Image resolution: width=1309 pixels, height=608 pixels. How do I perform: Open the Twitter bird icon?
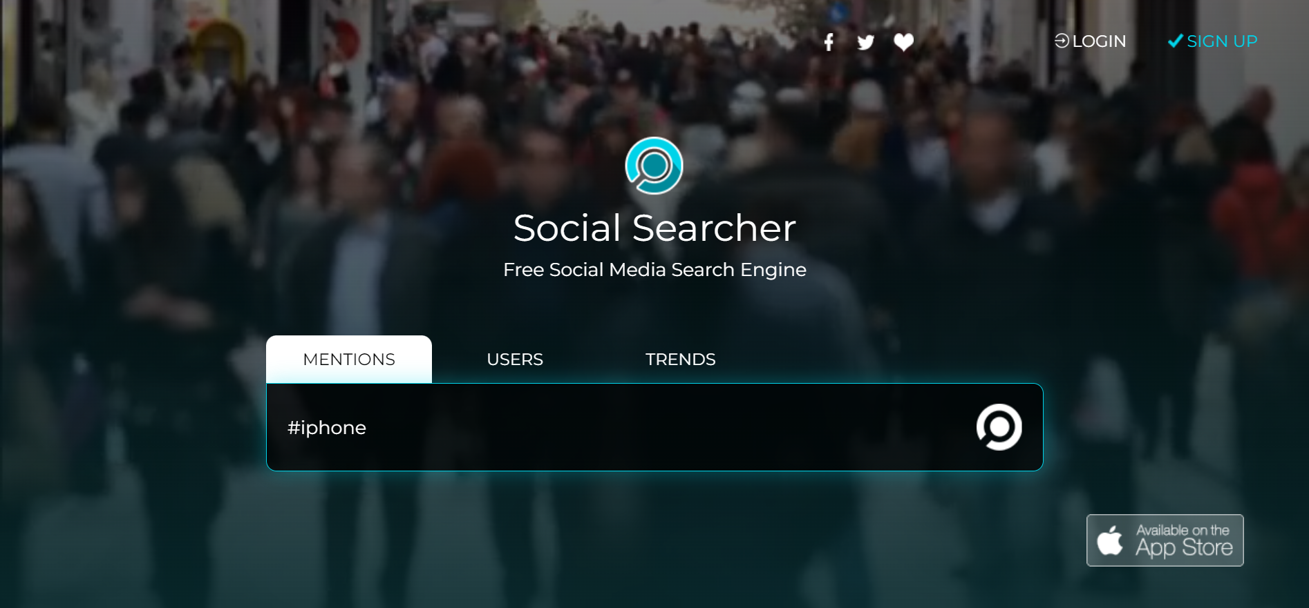[x=865, y=43]
